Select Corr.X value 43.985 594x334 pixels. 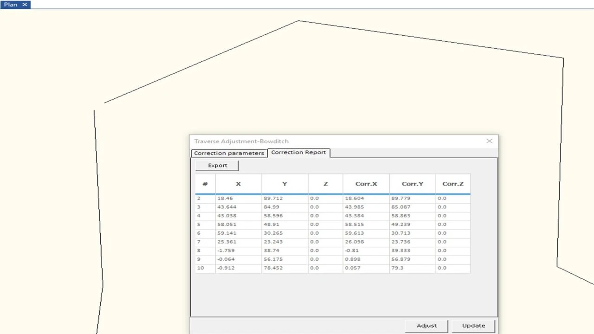click(x=366, y=207)
